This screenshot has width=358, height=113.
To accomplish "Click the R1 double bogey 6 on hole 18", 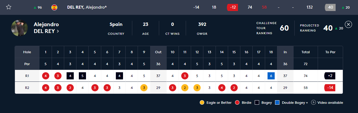I will pyautogui.click(x=271, y=76).
